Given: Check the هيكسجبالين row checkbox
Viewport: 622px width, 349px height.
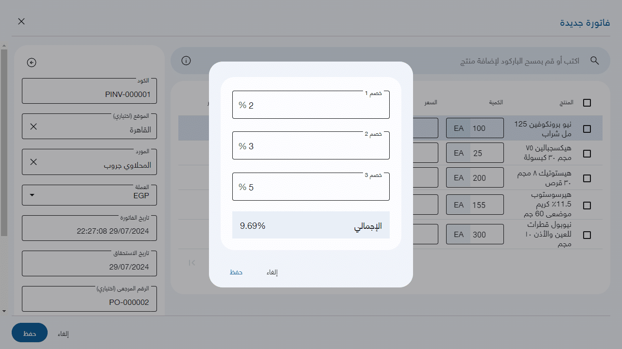Looking at the screenshot, I should (x=587, y=153).
